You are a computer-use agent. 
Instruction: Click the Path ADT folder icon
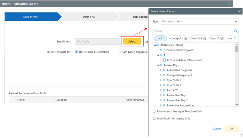pyautogui.click(x=164, y=90)
